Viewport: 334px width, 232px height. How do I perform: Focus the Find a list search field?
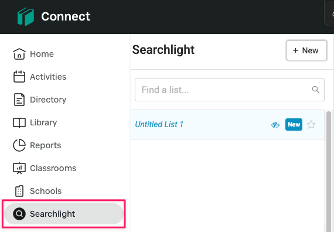coord(230,90)
